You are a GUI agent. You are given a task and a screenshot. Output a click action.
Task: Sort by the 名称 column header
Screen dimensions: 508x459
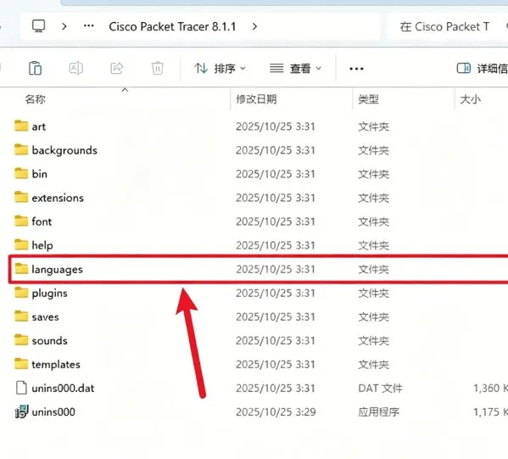tap(35, 99)
